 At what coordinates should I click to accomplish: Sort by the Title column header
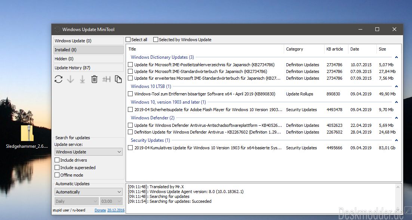(x=205, y=49)
